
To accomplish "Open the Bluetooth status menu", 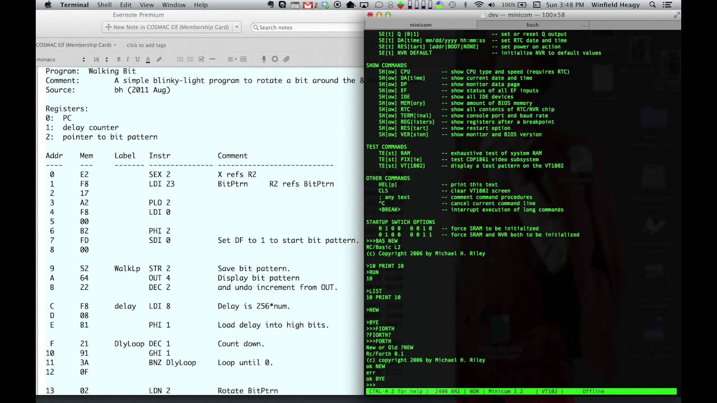I will click(x=465, y=5).
